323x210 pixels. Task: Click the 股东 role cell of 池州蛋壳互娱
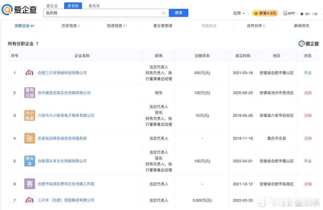click(159, 93)
